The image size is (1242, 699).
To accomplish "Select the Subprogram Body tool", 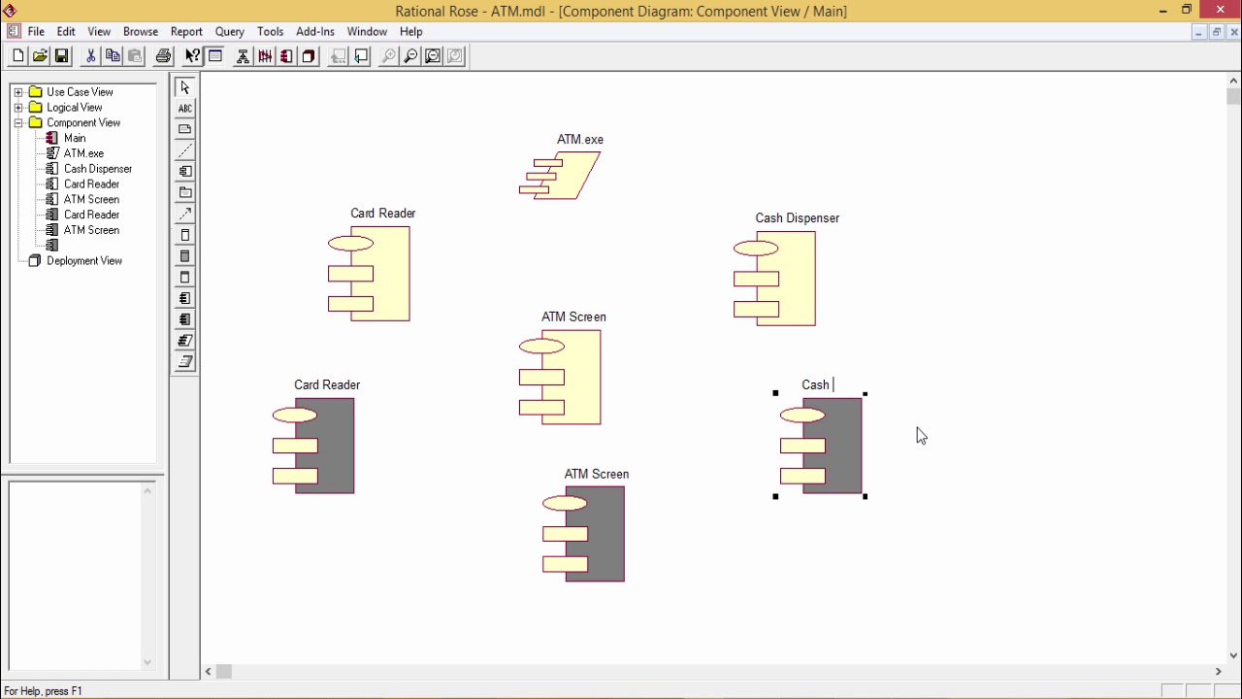I will (x=184, y=256).
